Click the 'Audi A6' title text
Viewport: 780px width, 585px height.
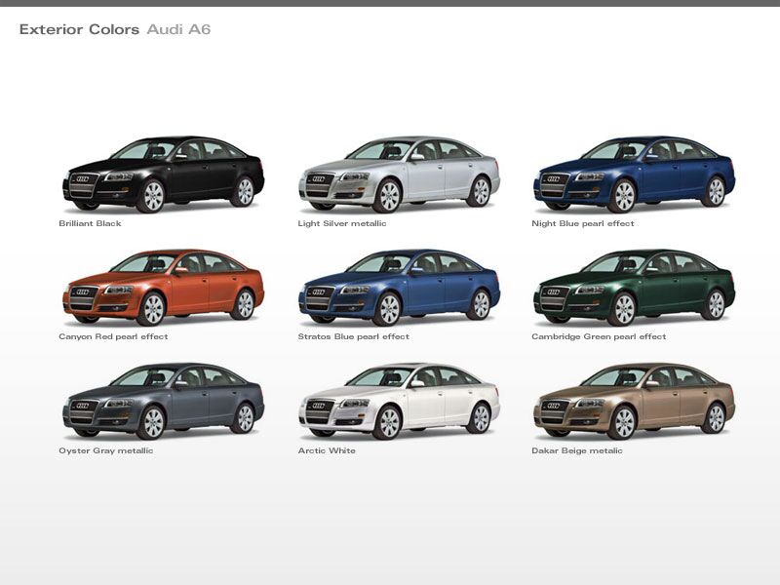(x=178, y=29)
